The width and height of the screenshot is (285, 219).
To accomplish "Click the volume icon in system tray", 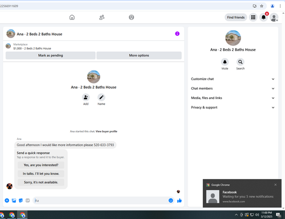I will click(x=257, y=215).
